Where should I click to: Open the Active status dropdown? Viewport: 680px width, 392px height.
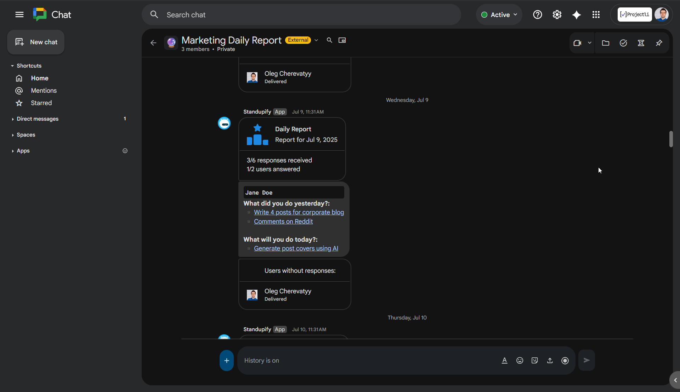click(499, 15)
